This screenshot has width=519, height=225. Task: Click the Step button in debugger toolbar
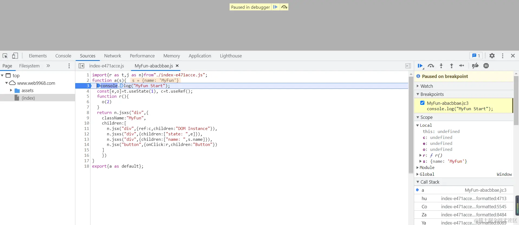point(462,66)
